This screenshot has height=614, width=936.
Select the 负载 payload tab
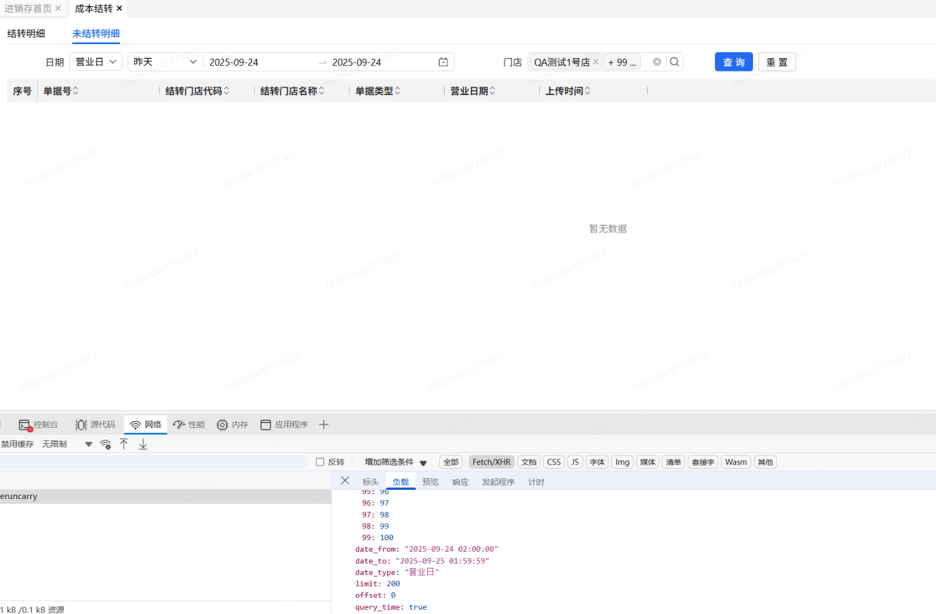coord(400,482)
